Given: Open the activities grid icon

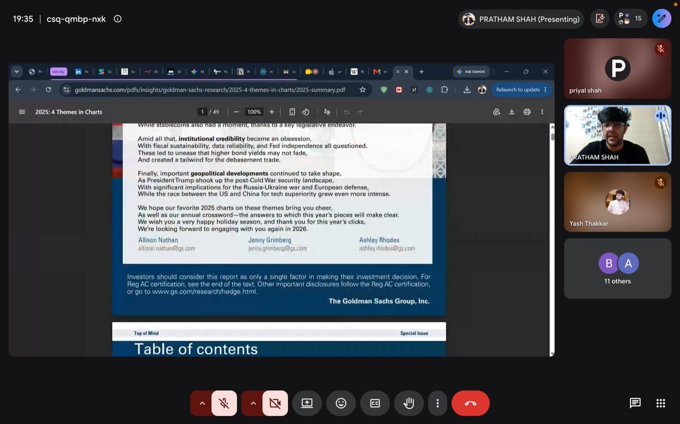Looking at the screenshot, I should [x=660, y=403].
